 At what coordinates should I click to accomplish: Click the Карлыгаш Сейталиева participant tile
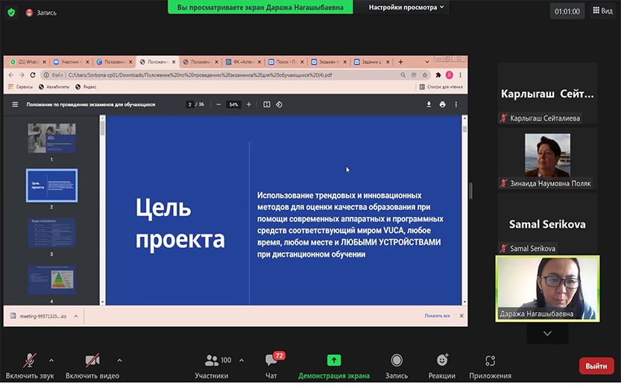point(547,93)
